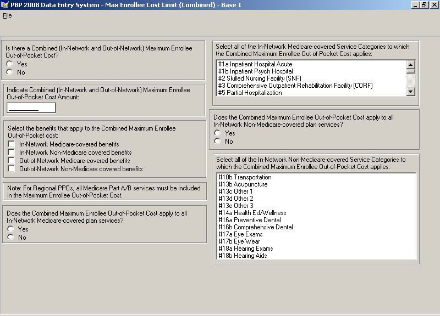
Task: Select Yes for all In-Network Non-Medicare-covered plan services
Action: pos(217,133)
